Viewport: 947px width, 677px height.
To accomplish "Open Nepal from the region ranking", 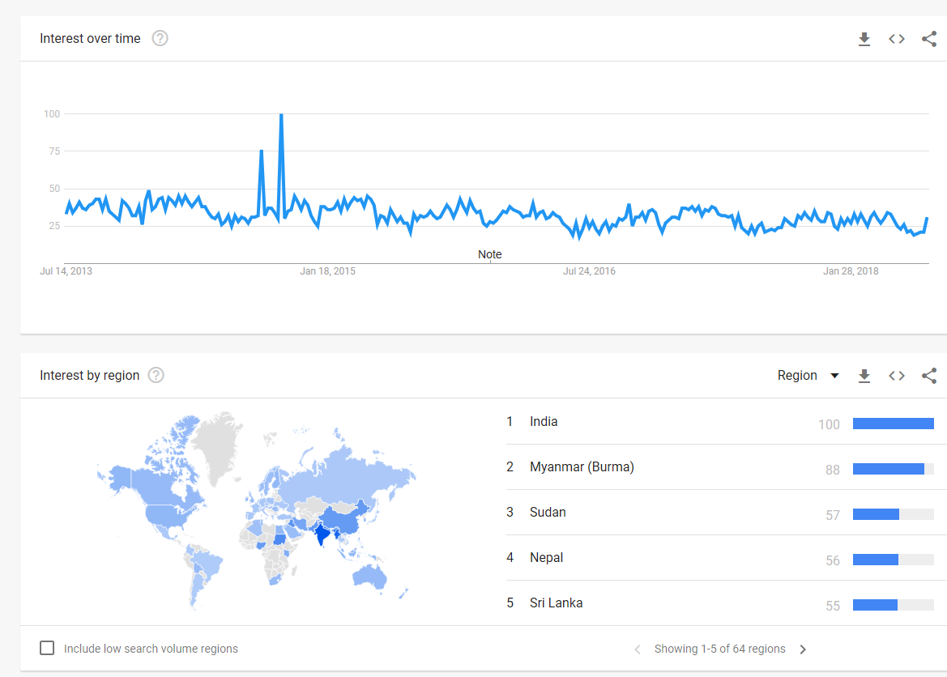I will pos(546,558).
